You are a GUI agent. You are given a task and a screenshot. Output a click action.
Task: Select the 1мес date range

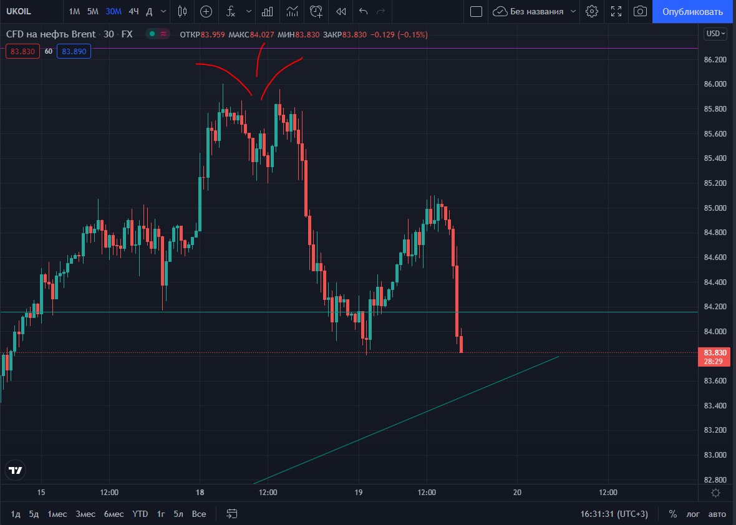(57, 514)
